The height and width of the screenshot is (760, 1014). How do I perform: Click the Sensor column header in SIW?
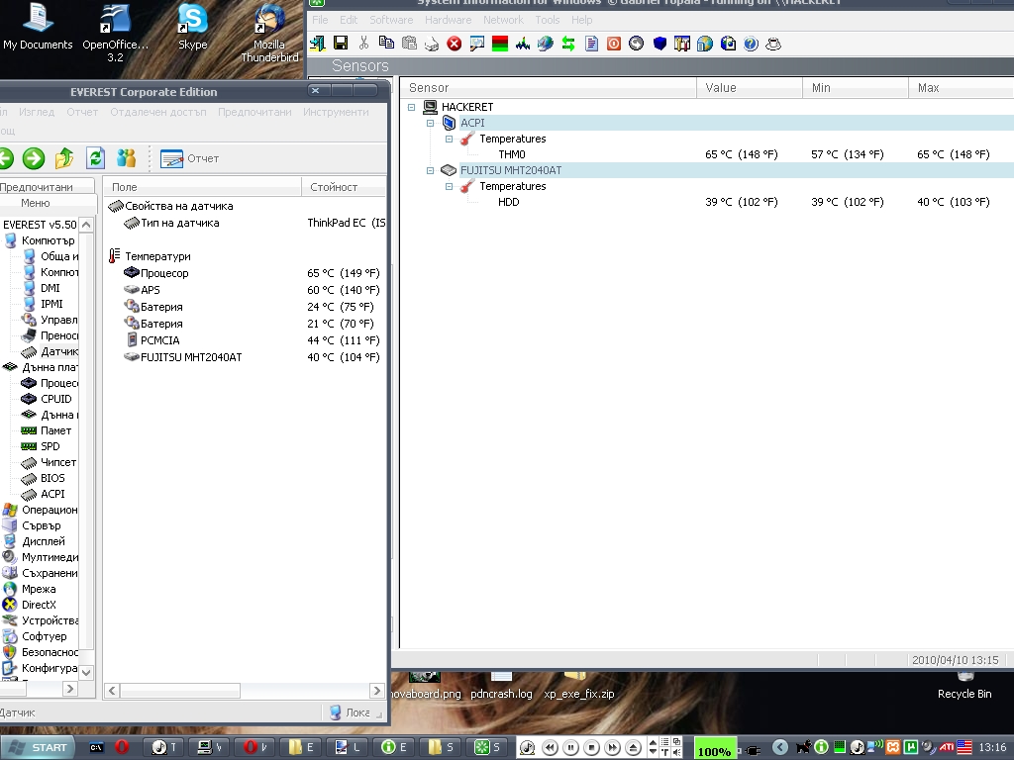point(549,88)
